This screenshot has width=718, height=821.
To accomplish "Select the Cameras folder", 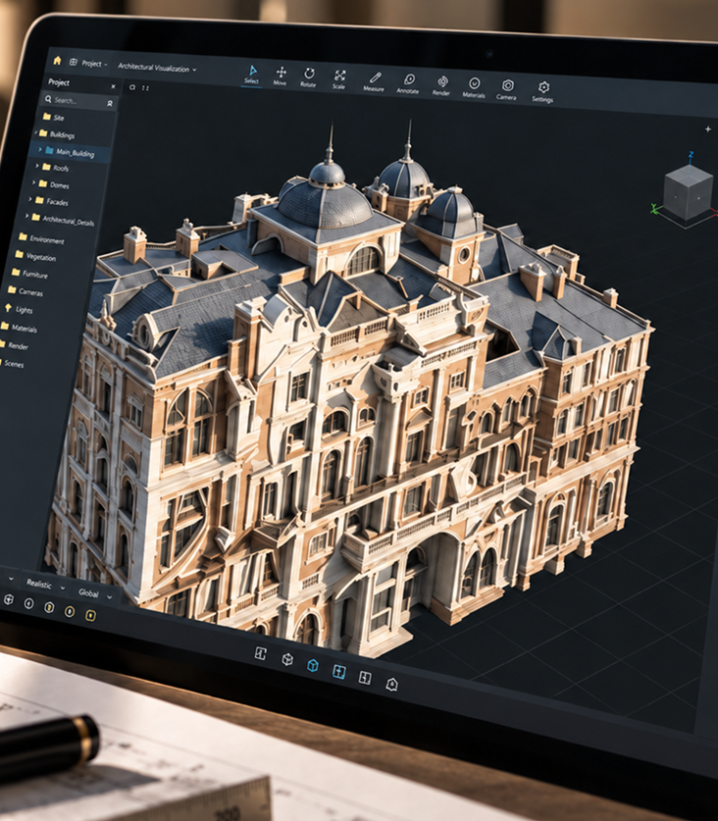I will [26, 290].
